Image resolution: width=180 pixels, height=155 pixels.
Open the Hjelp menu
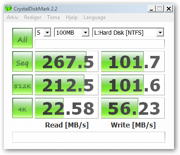point(72,17)
